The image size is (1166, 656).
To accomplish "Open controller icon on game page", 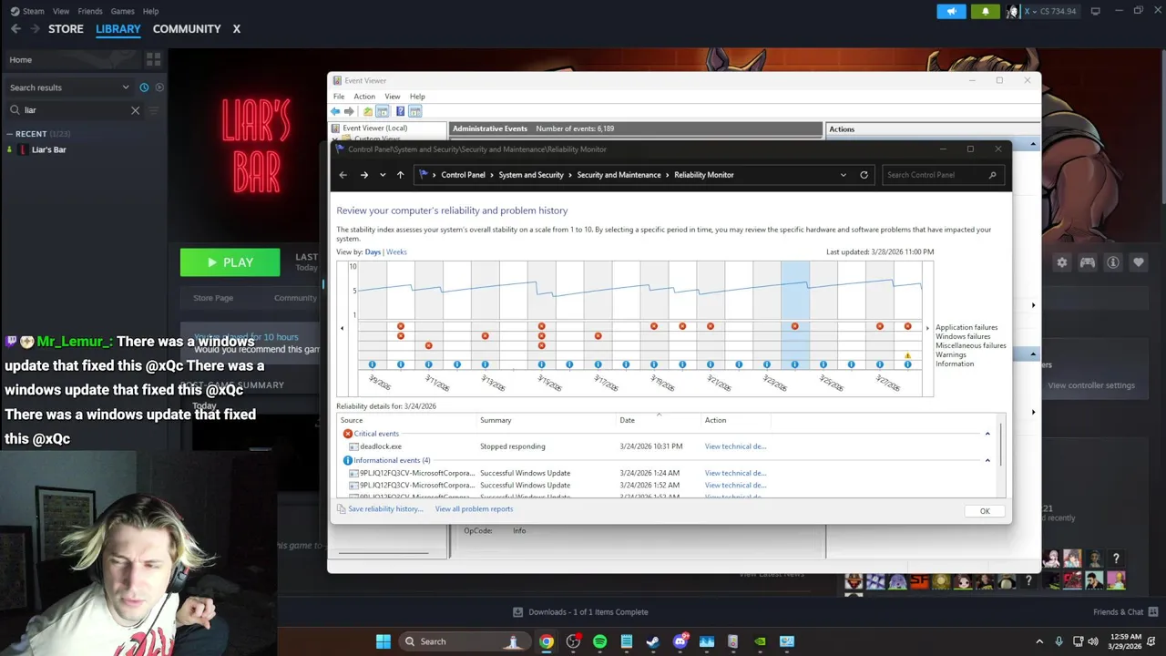I will [x=1087, y=262].
